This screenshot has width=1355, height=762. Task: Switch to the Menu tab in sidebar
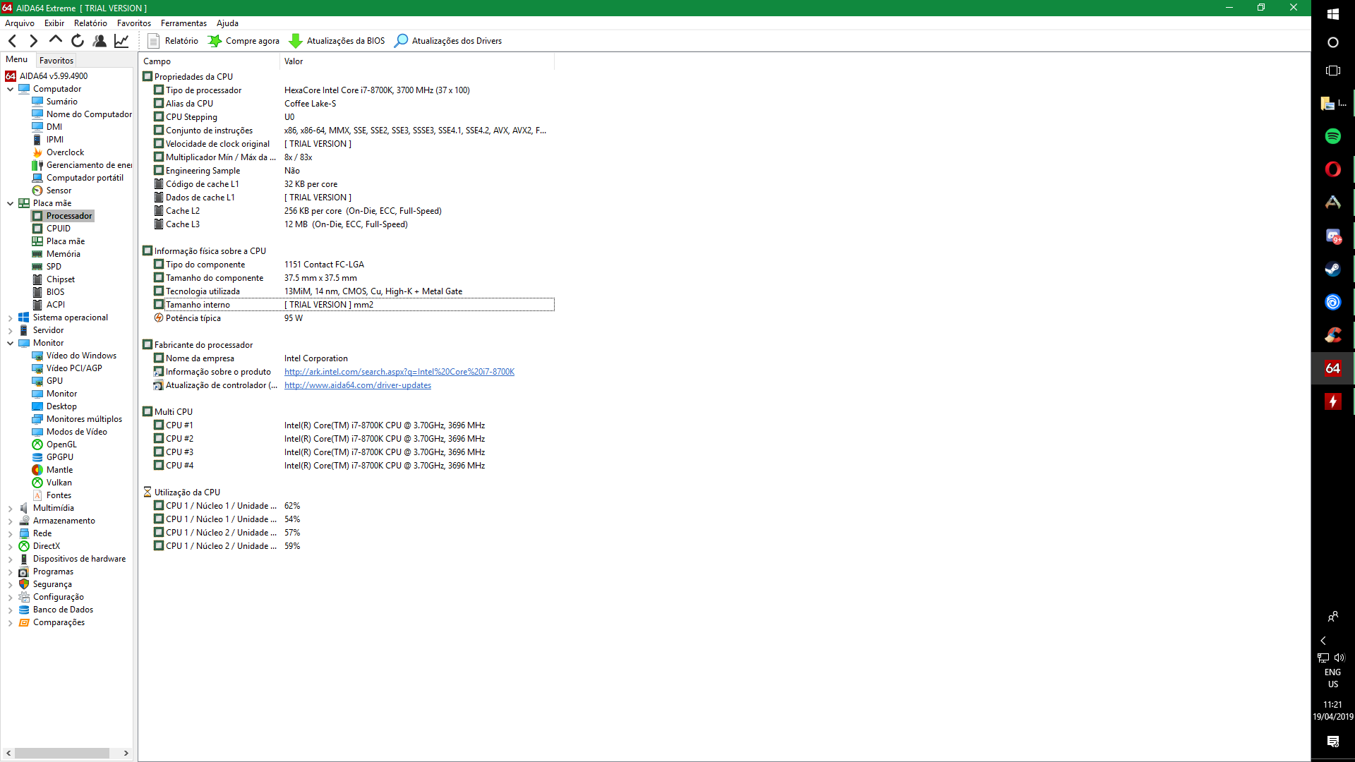pyautogui.click(x=17, y=59)
